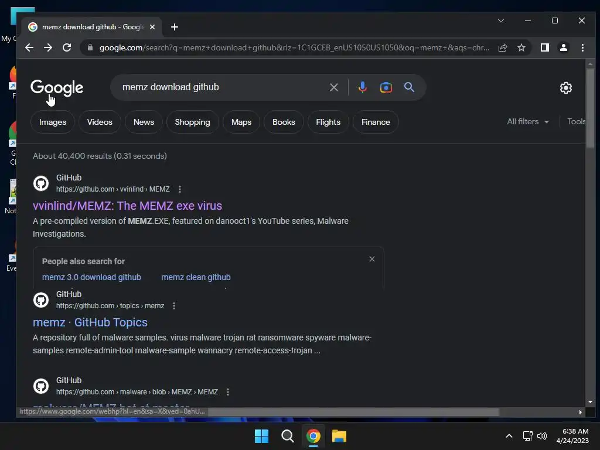Search by image with camera icon
Image resolution: width=600 pixels, height=450 pixels.
click(x=386, y=87)
